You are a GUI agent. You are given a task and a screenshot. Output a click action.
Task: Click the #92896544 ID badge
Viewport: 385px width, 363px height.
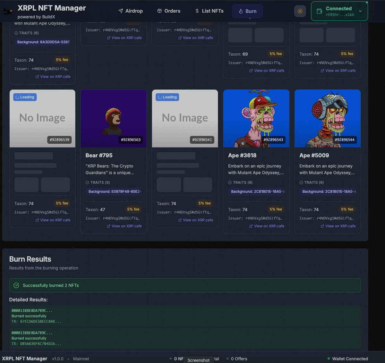click(345, 140)
